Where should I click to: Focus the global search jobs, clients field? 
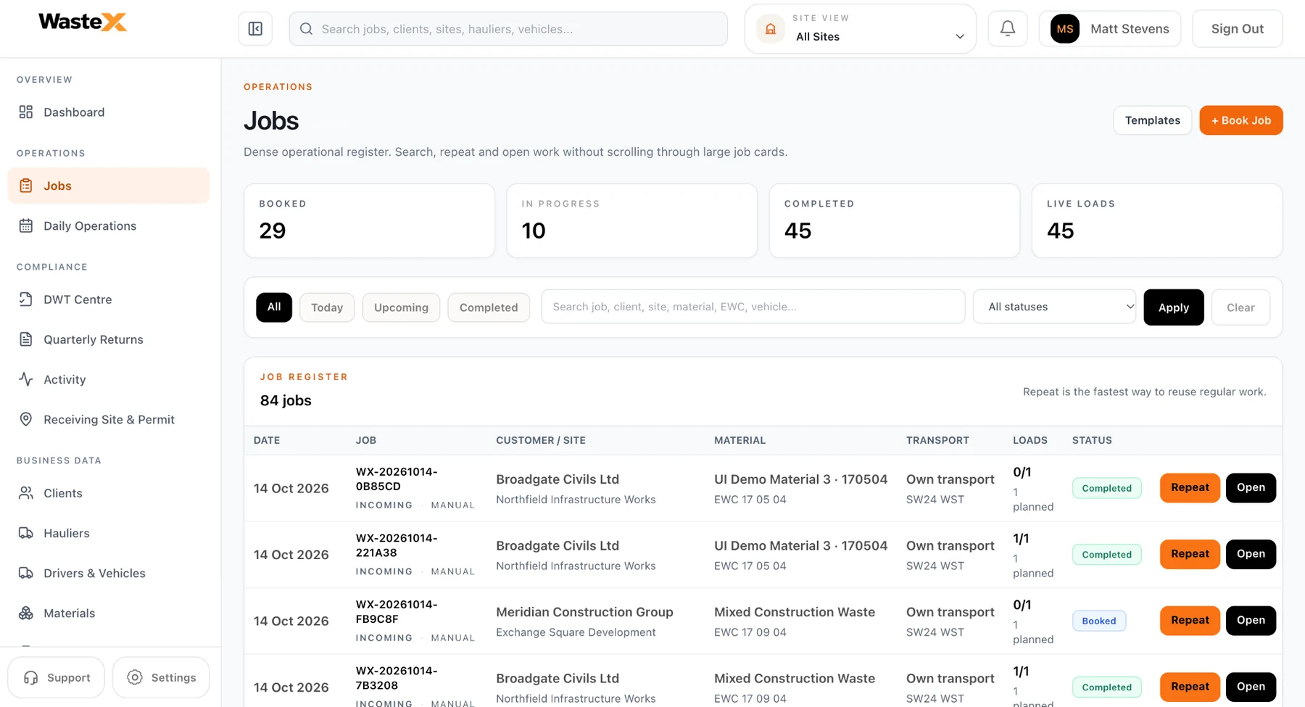[x=508, y=29]
